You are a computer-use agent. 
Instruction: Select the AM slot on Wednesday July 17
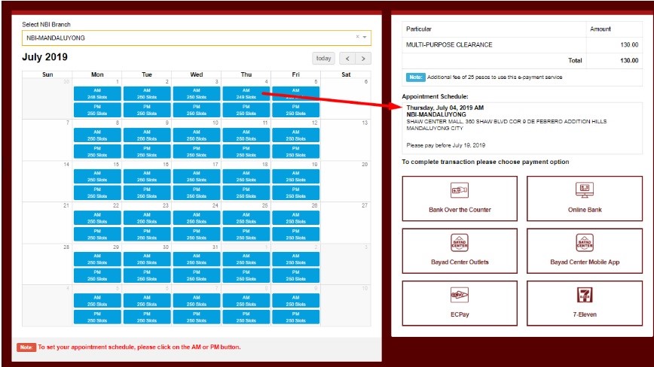coord(197,177)
